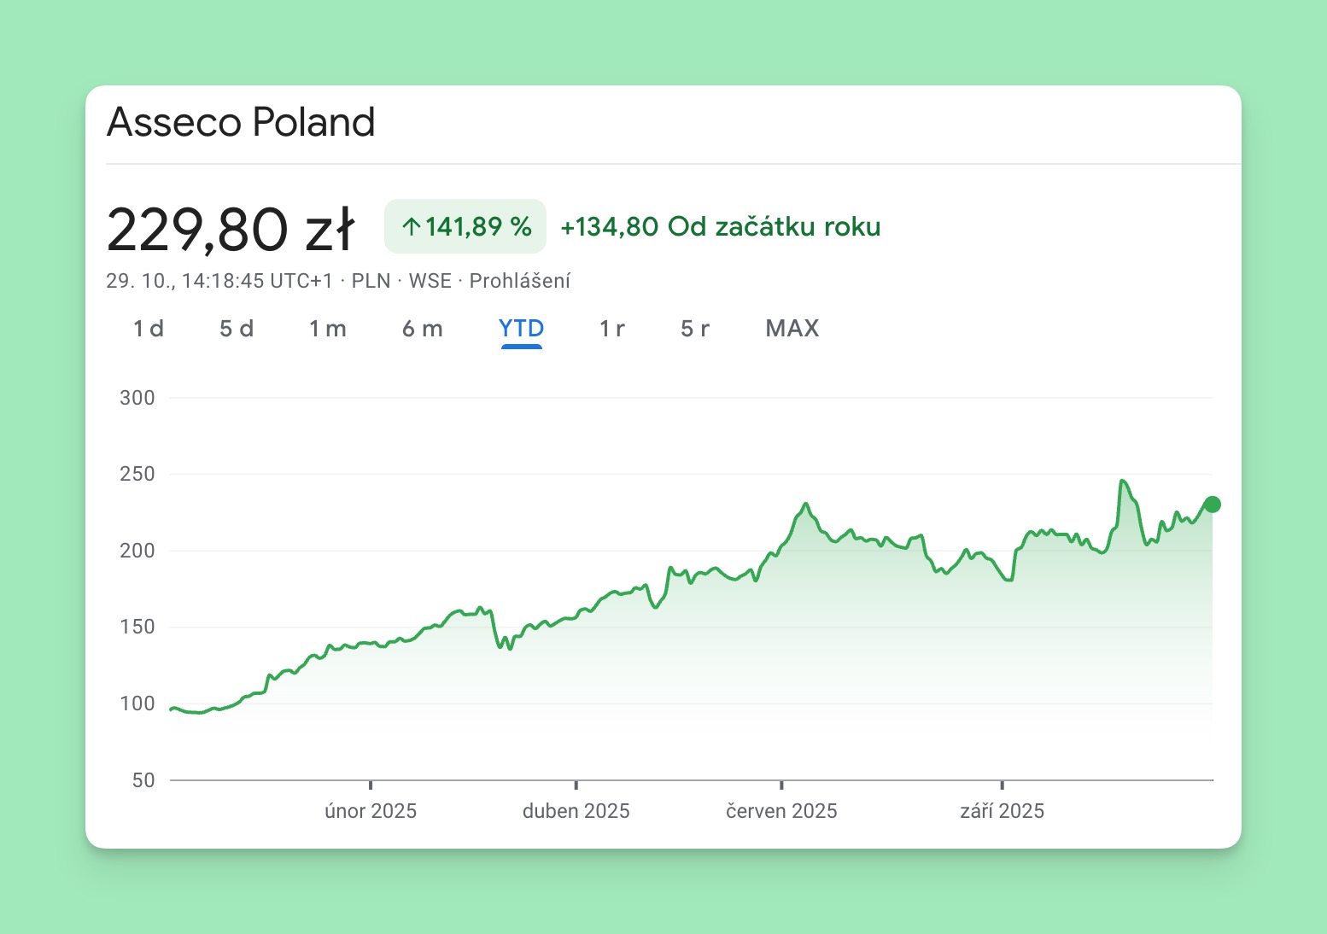This screenshot has height=934, width=1327.
Task: Click the Asseco Poland title
Action: pyautogui.click(x=241, y=122)
